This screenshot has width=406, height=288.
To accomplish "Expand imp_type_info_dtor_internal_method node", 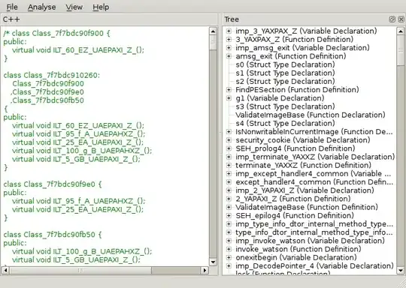I will coord(229,224).
